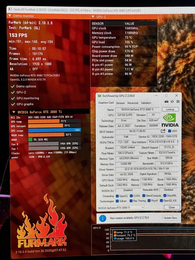Viewport: 195px width, 260px height.
Task: Click the GPU hotspot 79°C bar
Action: click(x=55, y=125)
